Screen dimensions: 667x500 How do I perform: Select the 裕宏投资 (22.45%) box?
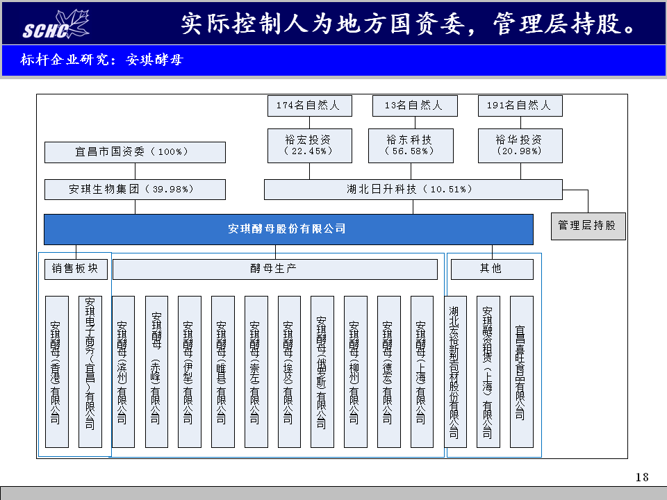309,145
